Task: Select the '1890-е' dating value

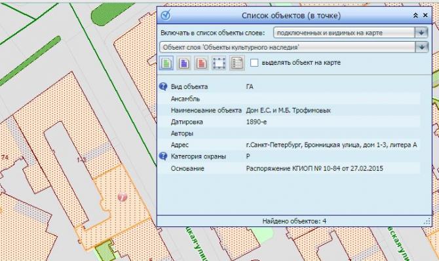Action: [256, 122]
